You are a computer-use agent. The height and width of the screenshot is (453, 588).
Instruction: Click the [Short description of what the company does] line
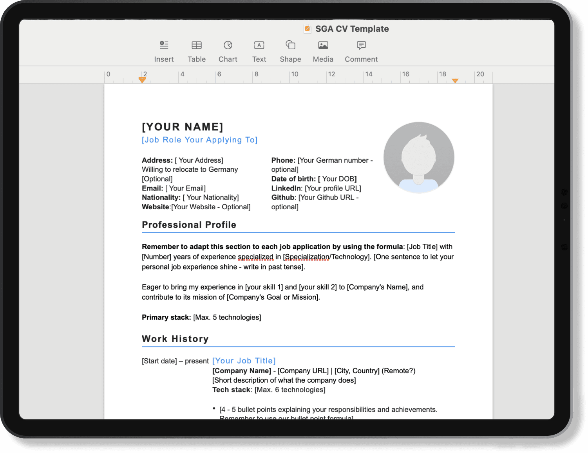tap(284, 380)
